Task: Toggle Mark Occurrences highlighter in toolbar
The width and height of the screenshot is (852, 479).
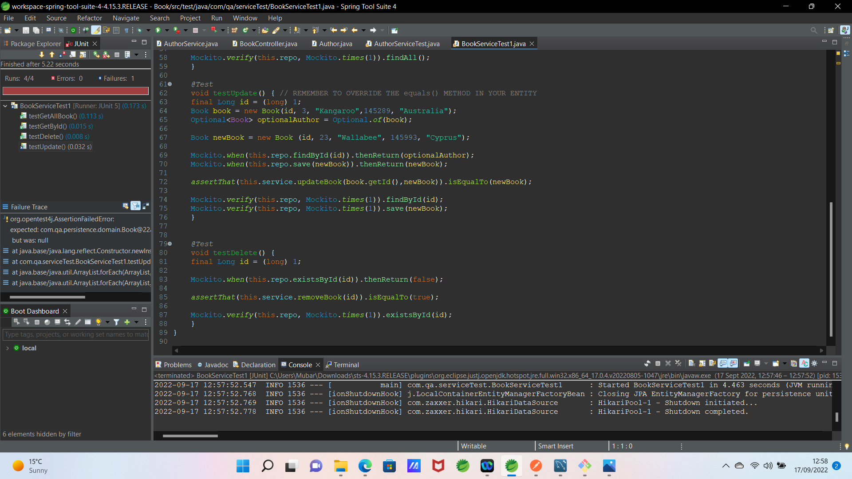Action: tap(96, 30)
